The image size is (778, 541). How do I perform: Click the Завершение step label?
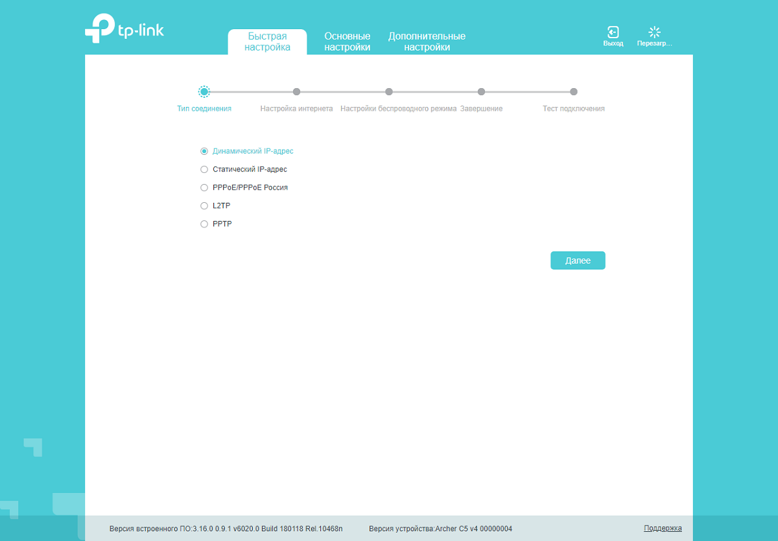click(481, 109)
